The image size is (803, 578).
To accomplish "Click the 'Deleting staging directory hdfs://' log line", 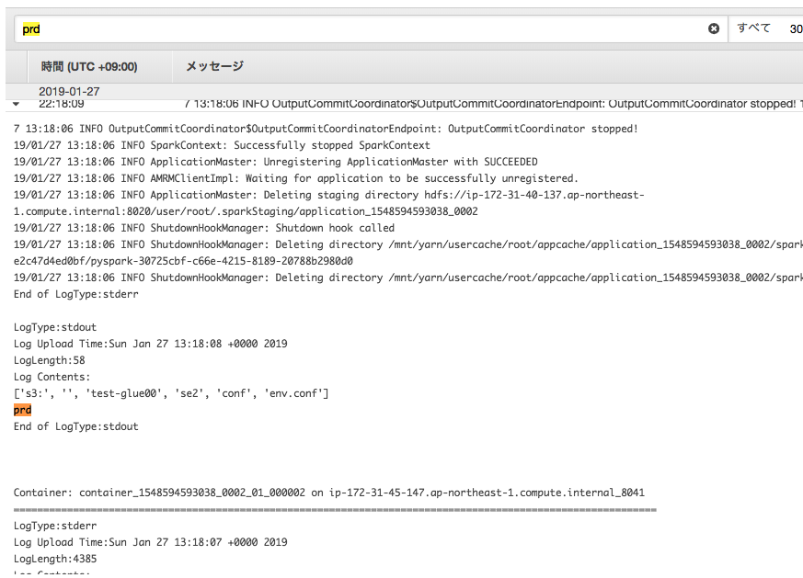I will (328, 195).
